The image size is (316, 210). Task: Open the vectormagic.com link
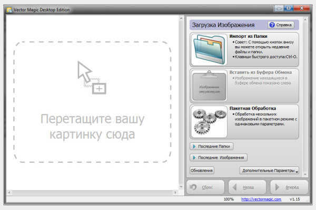point(261,199)
